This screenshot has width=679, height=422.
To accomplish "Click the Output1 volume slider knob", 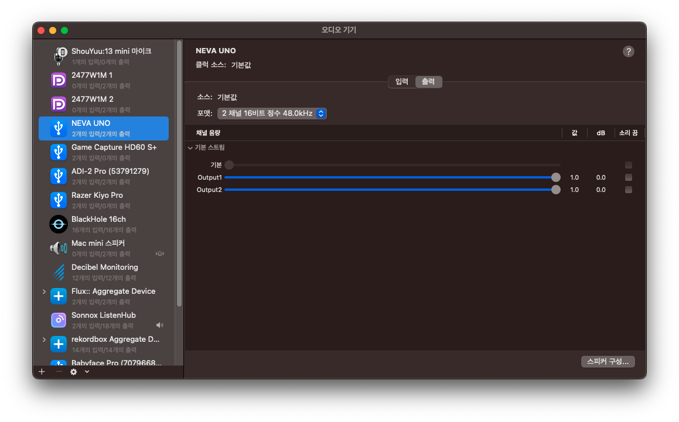I will click(555, 177).
